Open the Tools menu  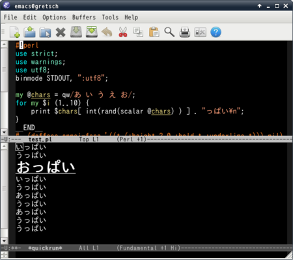pos(110,17)
